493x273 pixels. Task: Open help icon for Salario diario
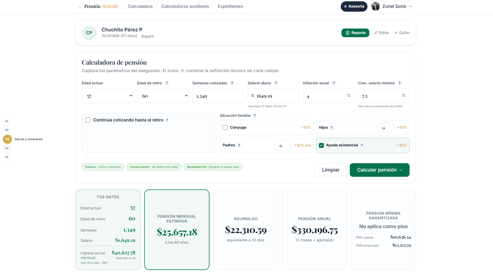point(276,83)
